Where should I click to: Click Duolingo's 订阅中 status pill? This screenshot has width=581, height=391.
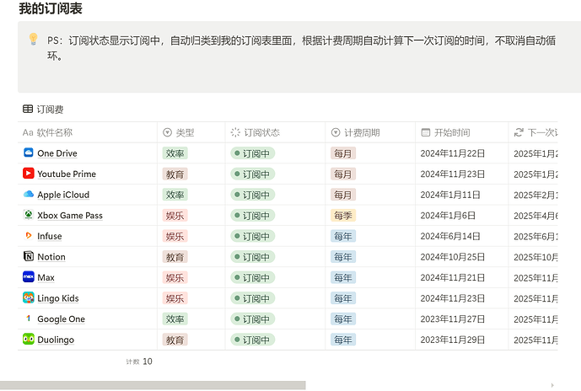(253, 340)
